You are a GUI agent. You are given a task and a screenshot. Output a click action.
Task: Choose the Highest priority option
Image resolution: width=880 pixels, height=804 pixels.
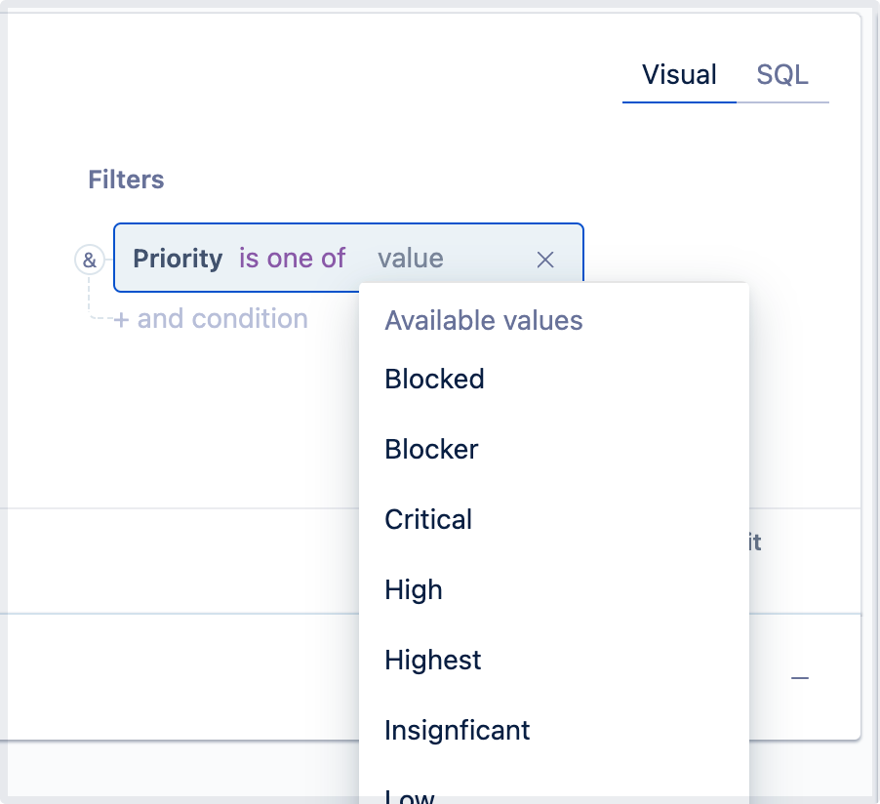point(433,660)
